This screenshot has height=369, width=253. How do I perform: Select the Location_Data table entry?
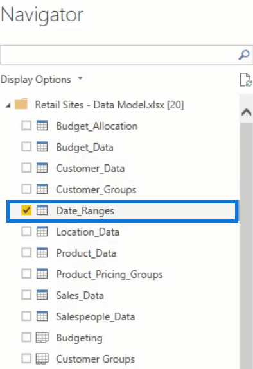[123, 232]
